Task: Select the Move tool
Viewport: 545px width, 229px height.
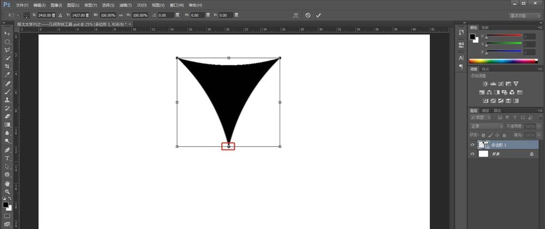Action: (x=8, y=34)
